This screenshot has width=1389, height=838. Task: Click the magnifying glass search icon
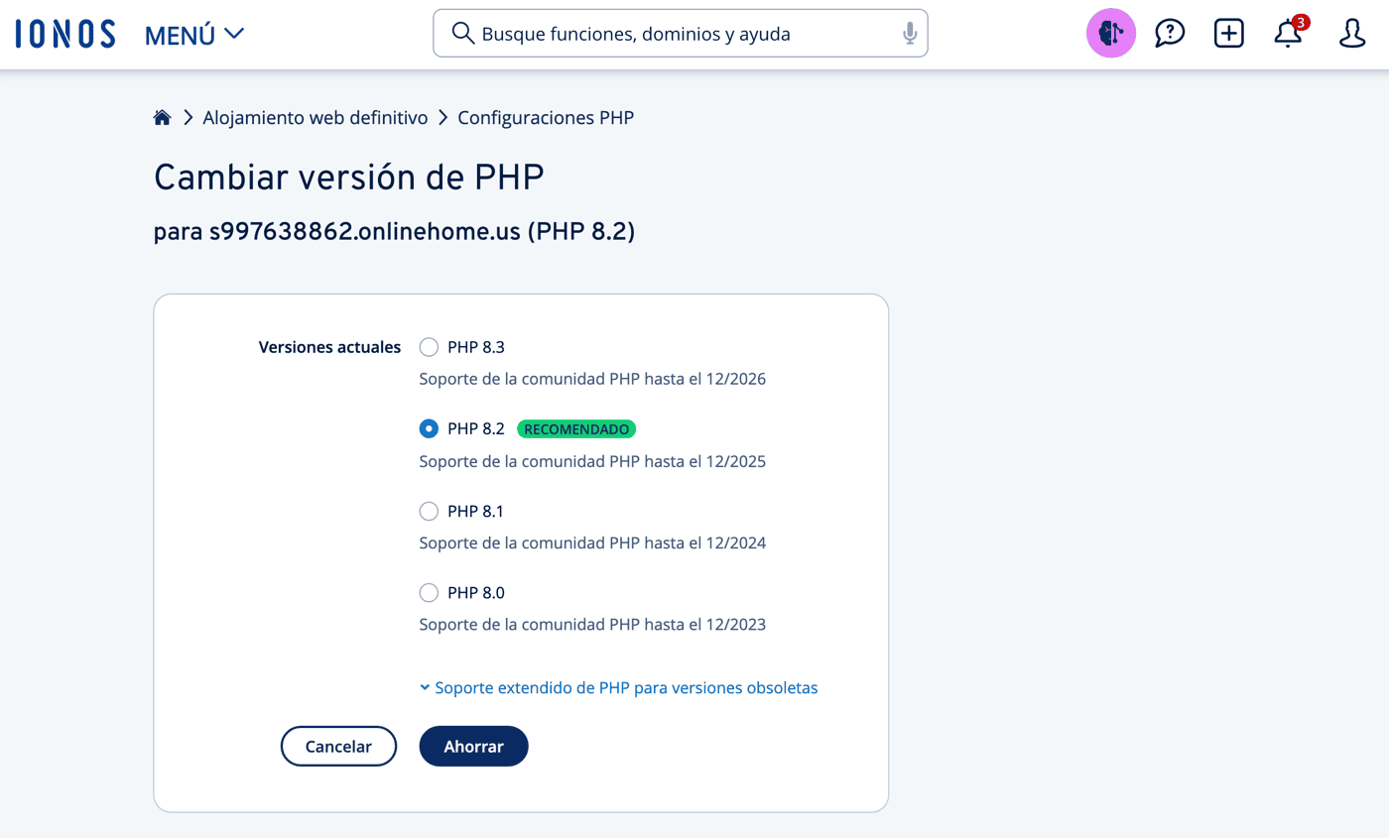462,34
